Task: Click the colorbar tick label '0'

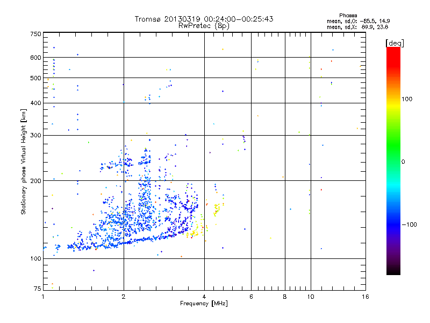Action: tap(403, 162)
